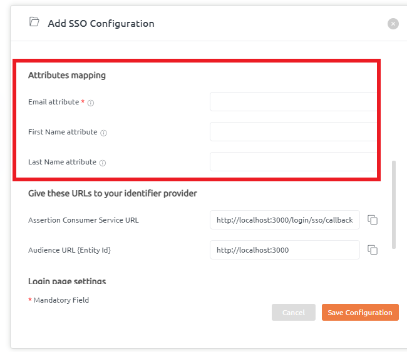This screenshot has height=352, width=407.
Task: Focus the First Name attribute input field
Action: click(293, 132)
